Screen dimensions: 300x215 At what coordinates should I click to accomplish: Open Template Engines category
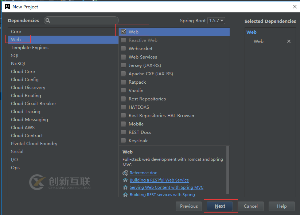(63, 48)
